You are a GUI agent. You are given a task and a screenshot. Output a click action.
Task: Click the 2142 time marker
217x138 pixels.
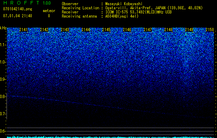click(44, 30)
